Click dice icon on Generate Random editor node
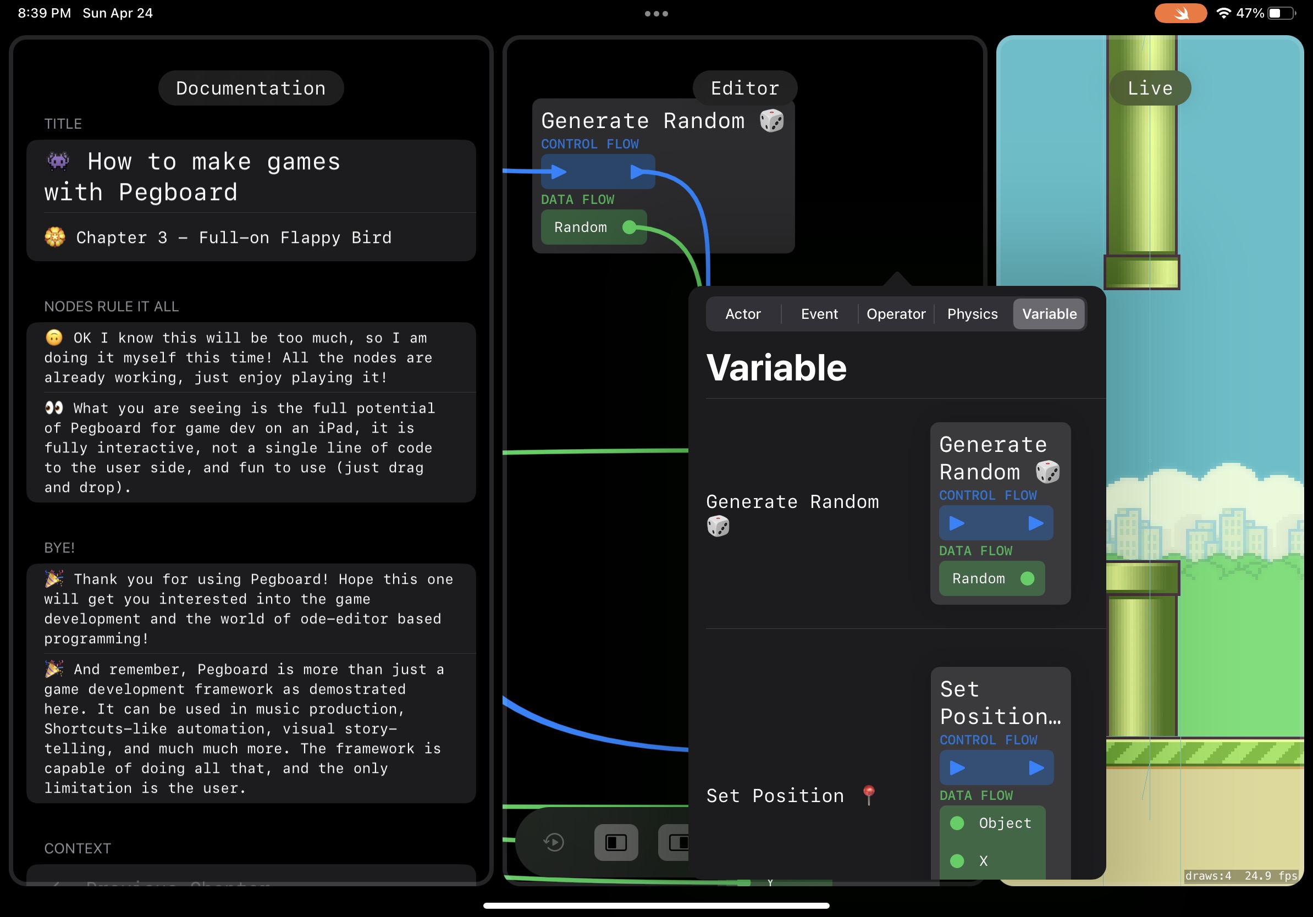The height and width of the screenshot is (917, 1313). coord(771,120)
